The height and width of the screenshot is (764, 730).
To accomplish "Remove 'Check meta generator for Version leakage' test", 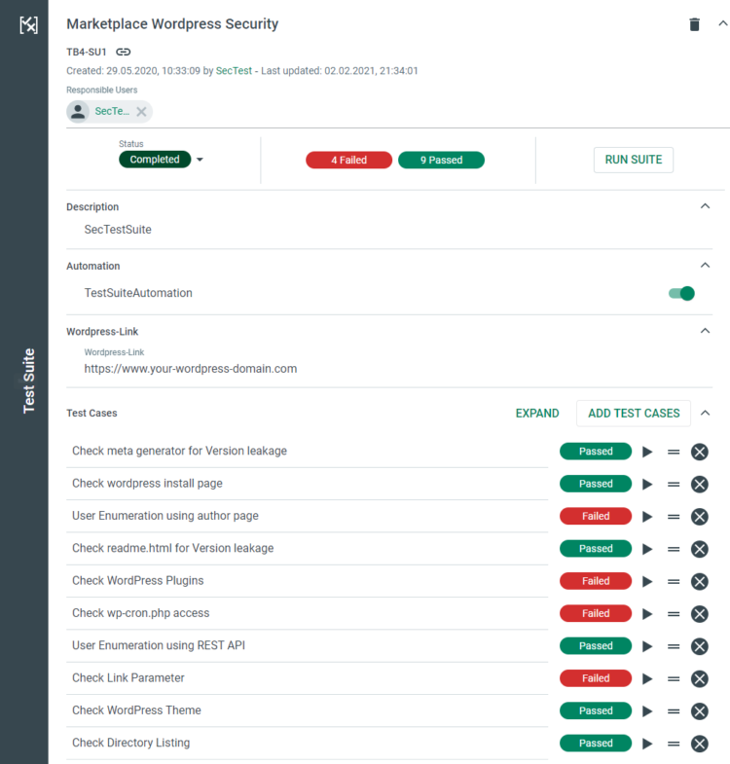I will coord(699,453).
